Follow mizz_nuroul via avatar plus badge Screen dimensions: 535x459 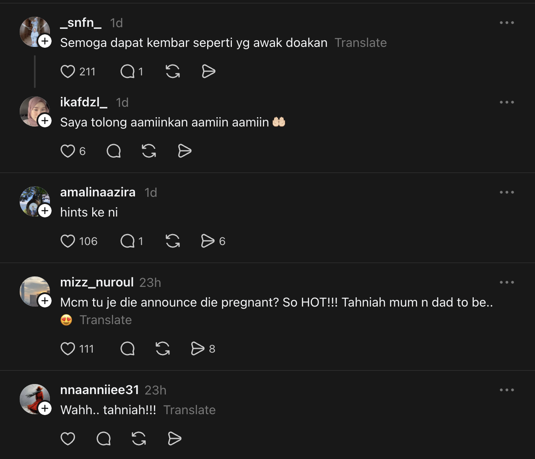[x=45, y=301]
